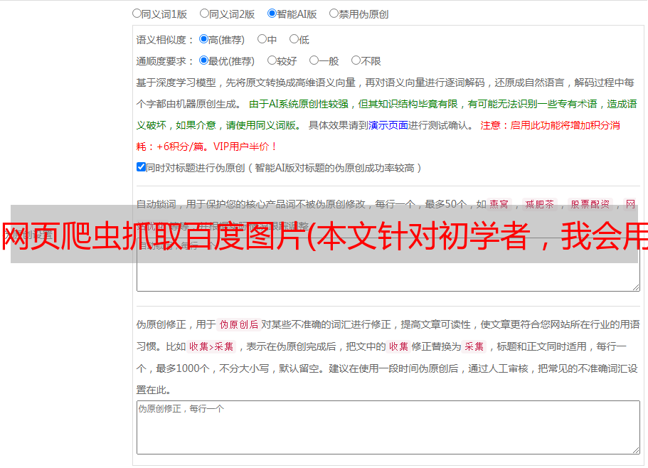Click the red VIP用户半价 notice text
The width and height of the screenshot is (648, 468).
click(x=245, y=147)
